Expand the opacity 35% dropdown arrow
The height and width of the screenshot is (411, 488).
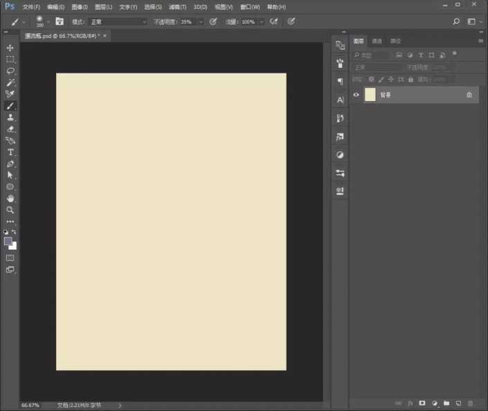coord(201,21)
